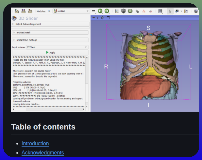
Task: Click the Apply button
Action: (x=50, y=52)
